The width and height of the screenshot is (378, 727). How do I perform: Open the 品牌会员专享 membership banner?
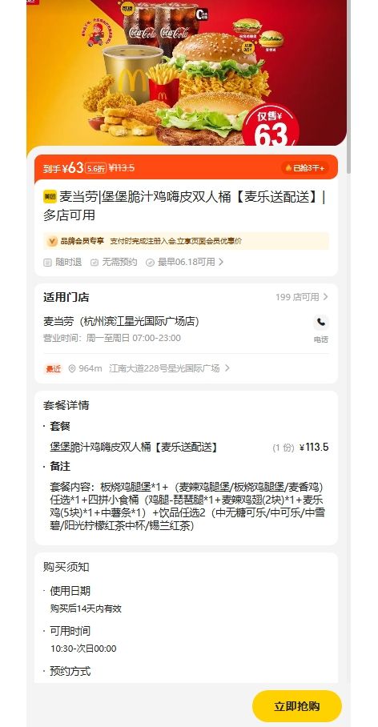(186, 241)
